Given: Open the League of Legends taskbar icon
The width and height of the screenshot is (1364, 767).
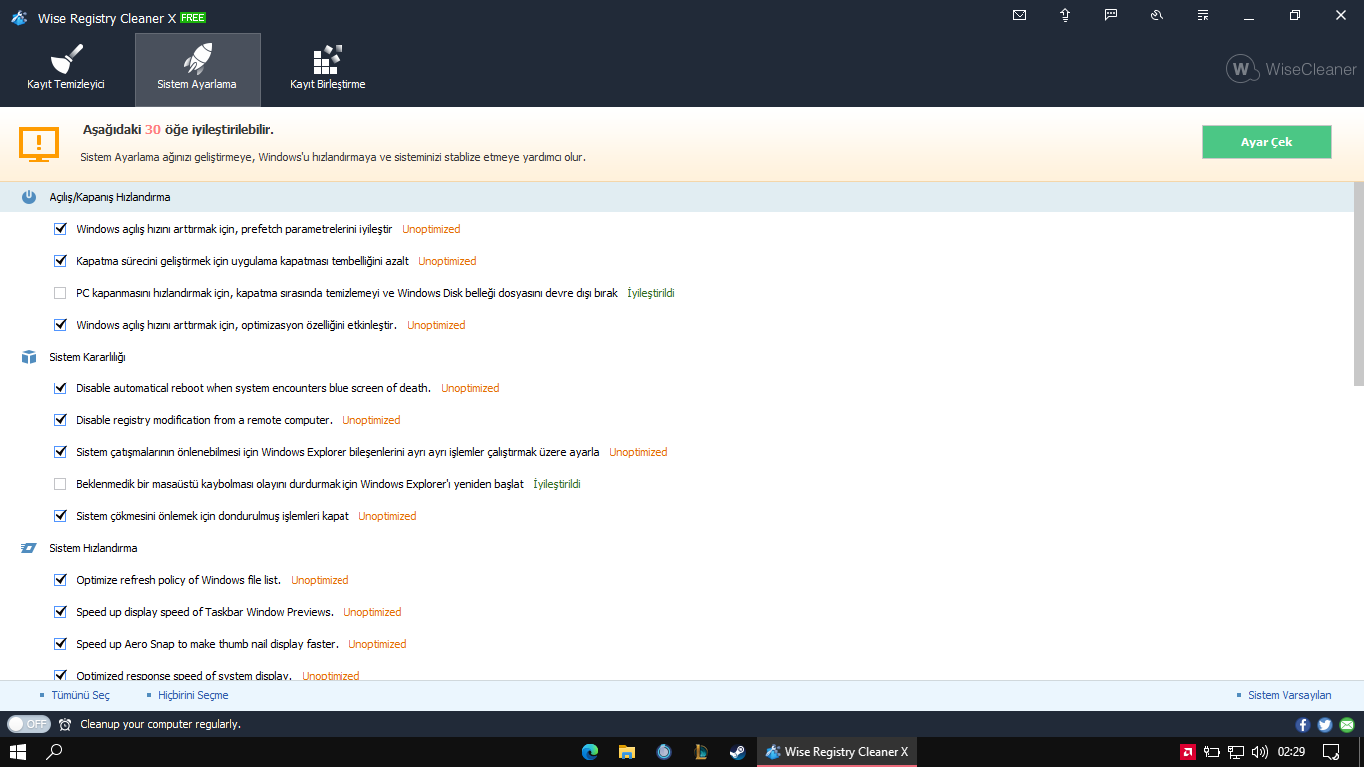Looking at the screenshot, I should (701, 752).
